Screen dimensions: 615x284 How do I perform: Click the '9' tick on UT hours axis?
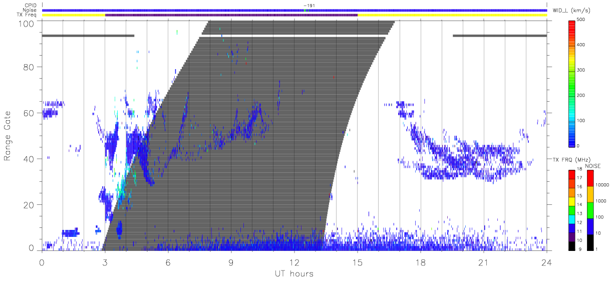click(231, 262)
